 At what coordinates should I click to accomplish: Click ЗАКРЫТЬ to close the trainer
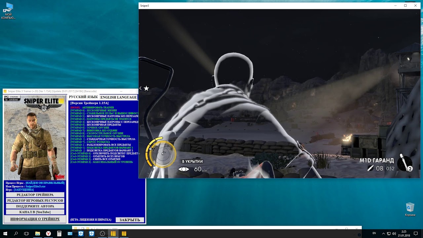pos(130,220)
